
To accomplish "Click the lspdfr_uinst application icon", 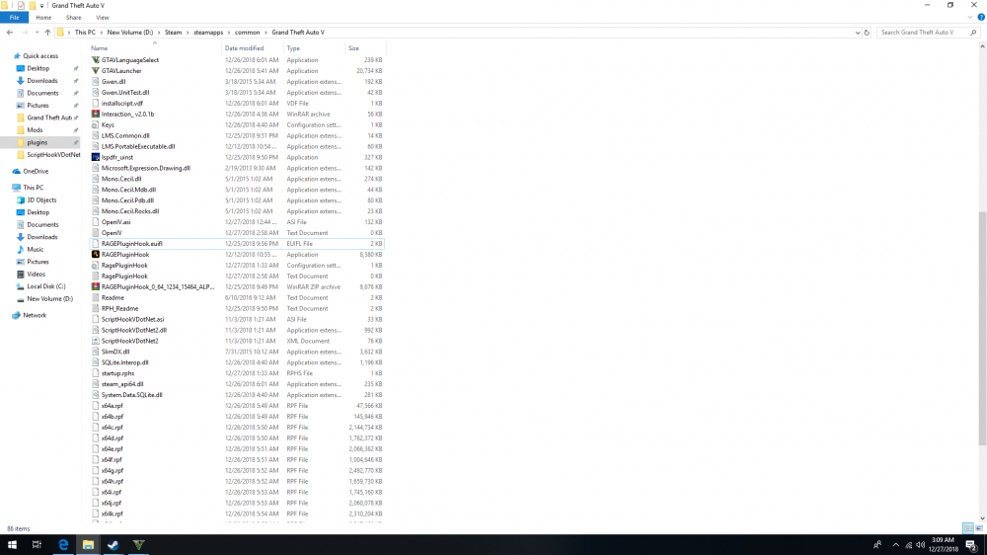I will point(95,157).
